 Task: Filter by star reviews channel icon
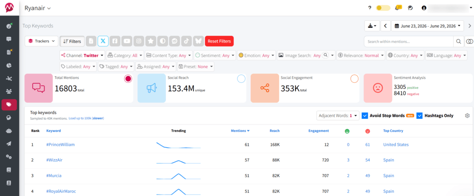click(151, 41)
